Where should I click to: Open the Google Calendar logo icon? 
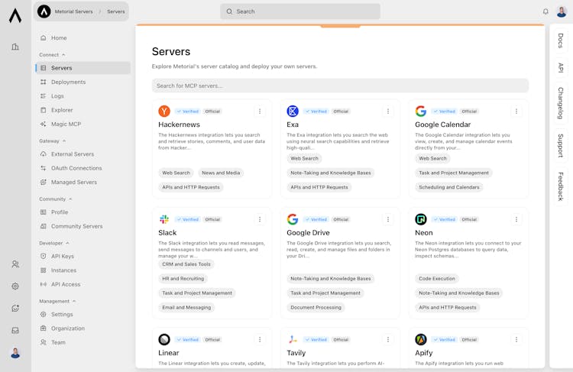pos(421,111)
